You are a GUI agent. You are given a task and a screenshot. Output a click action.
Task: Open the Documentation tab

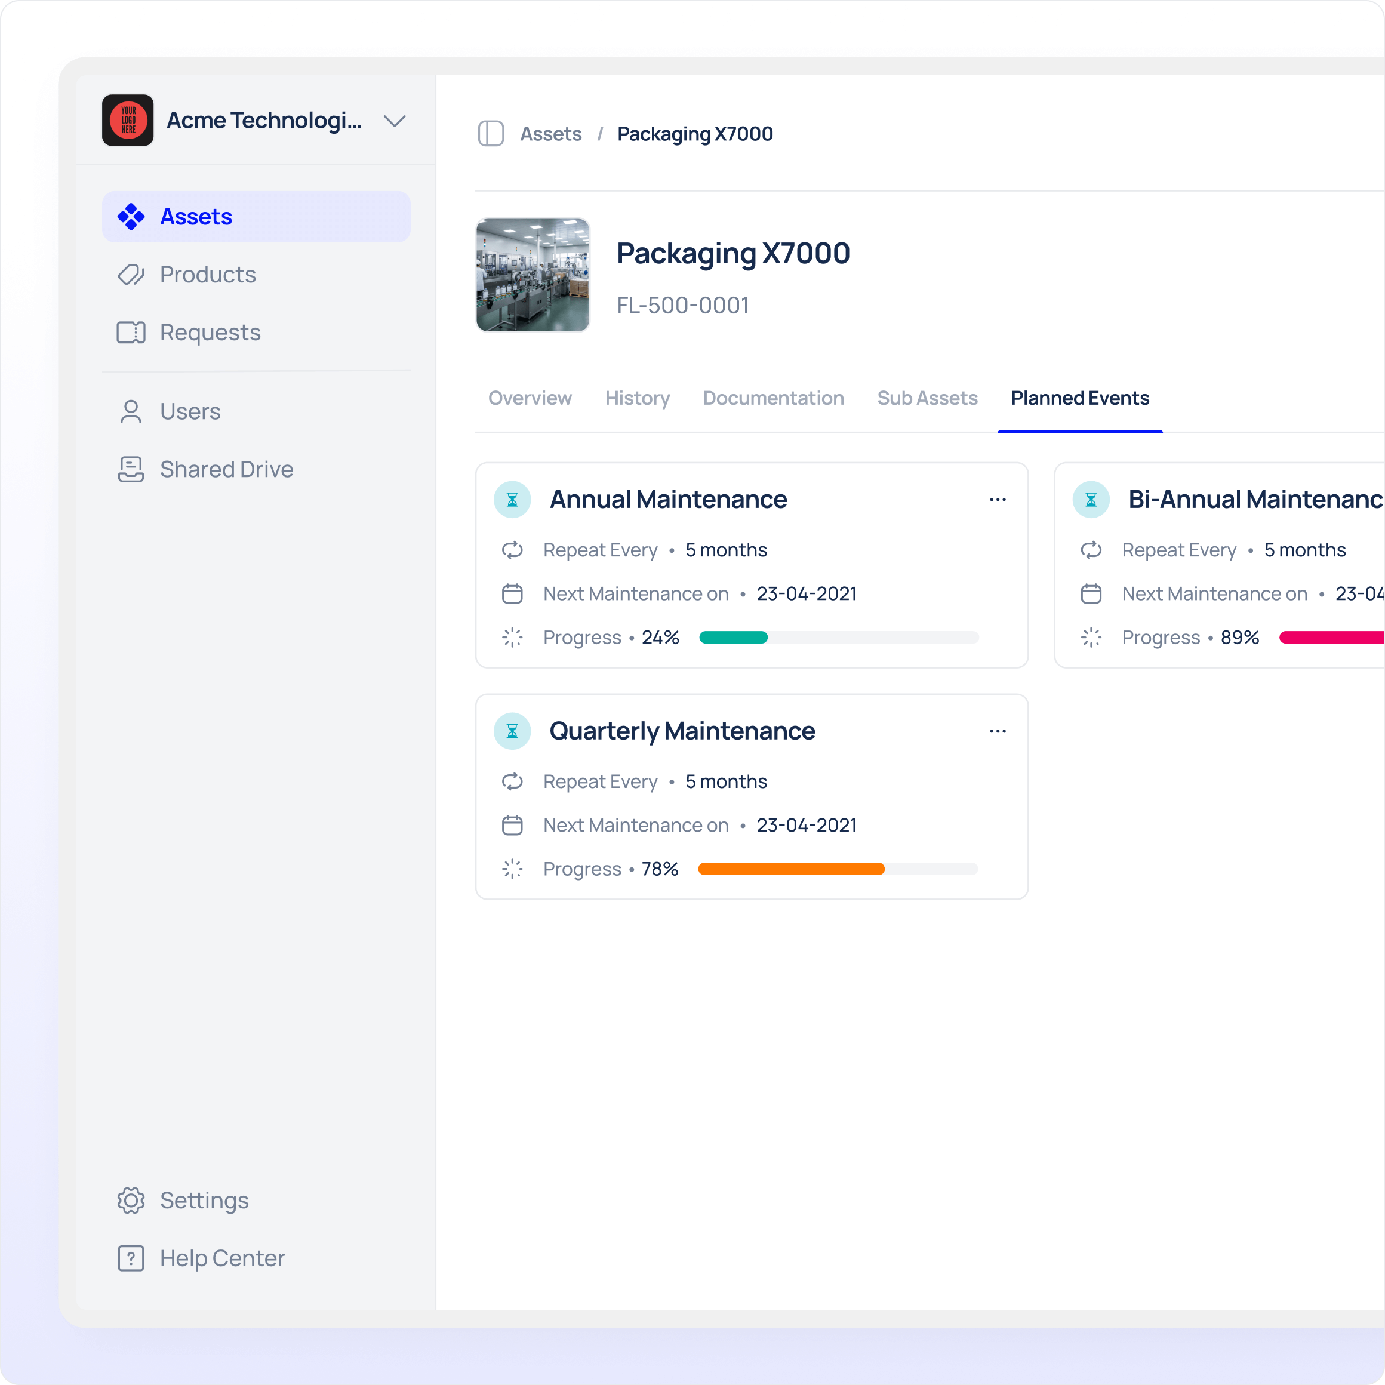tap(772, 398)
